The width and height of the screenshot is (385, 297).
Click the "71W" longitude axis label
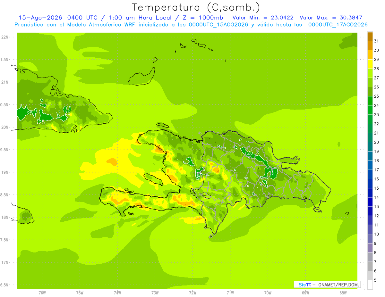[x=230, y=293]
